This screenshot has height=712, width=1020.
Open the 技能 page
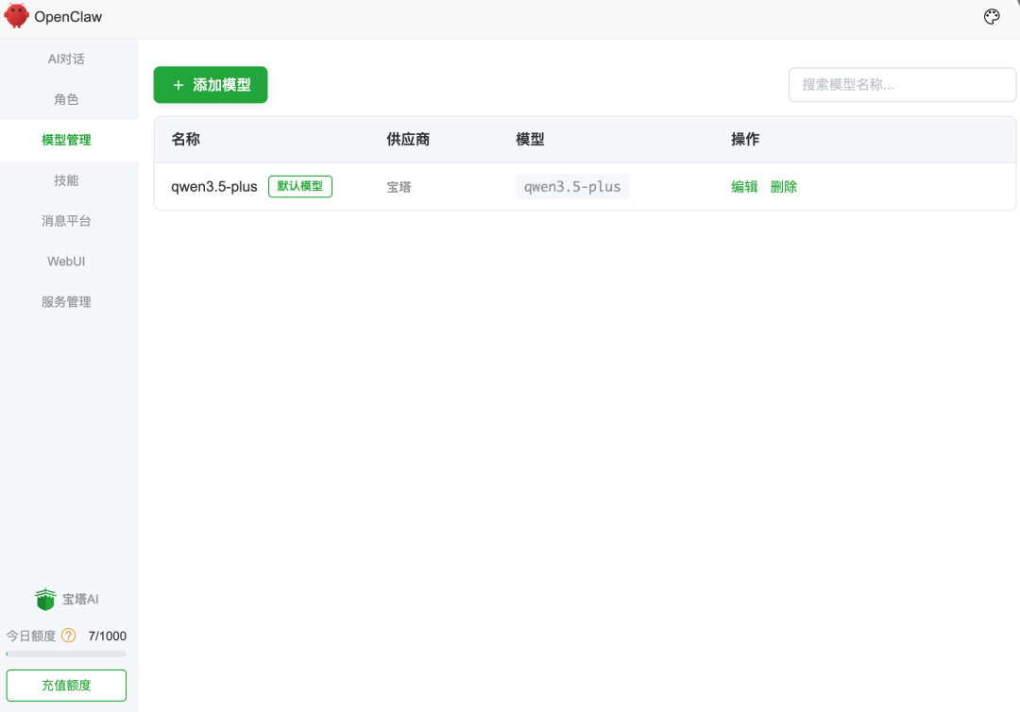click(65, 180)
